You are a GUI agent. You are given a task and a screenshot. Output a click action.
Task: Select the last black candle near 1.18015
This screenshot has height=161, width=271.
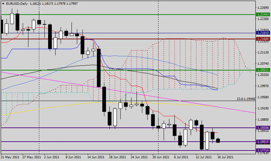pos(218,140)
